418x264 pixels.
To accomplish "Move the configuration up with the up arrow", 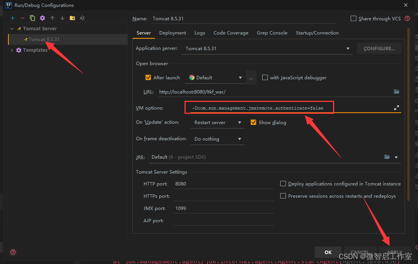I will tap(52, 18).
